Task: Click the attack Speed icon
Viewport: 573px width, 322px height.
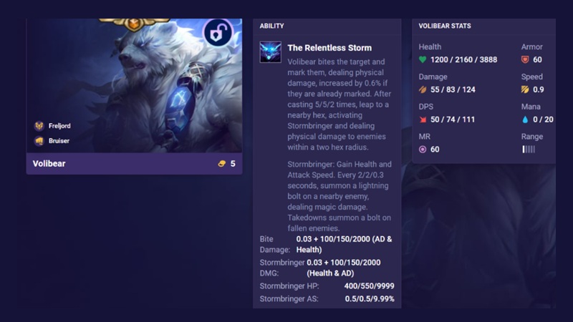Action: [525, 89]
